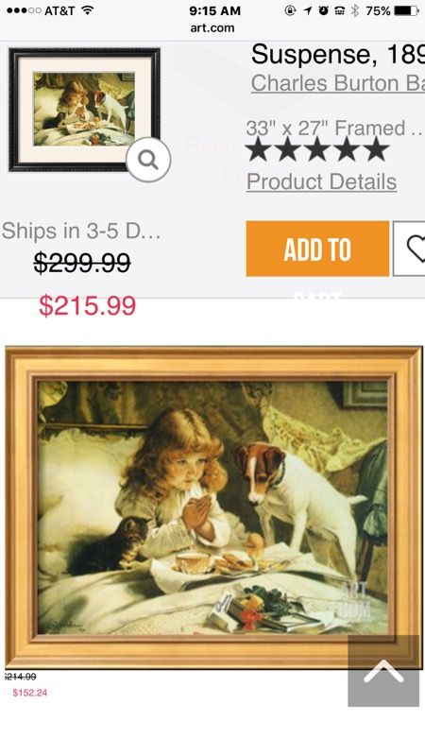Tap the location arrow status icon
Screen dimensions: 425x756
point(308,10)
